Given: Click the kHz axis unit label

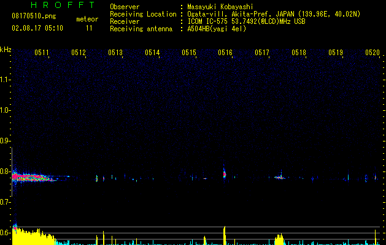Looking at the screenshot, I should tap(6, 50).
